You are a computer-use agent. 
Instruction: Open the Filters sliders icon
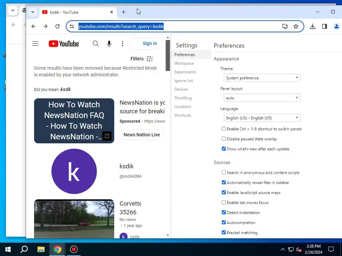150,59
